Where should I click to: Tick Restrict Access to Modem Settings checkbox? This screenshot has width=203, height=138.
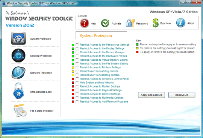(77, 86)
